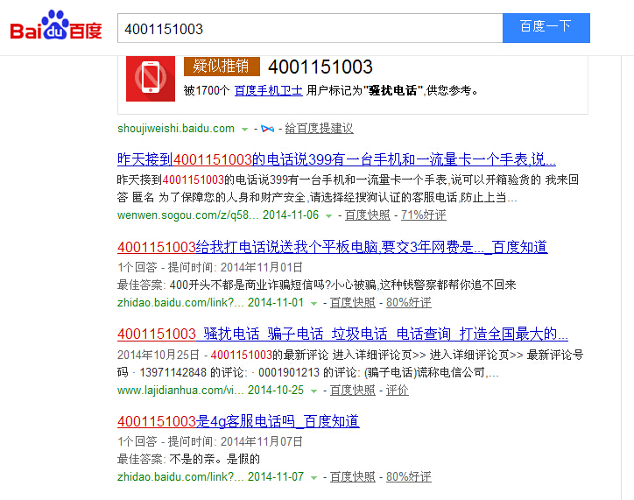Screen dimensions: 634x500
Task: Expand dropdown arrow after wenwen.sogou.com 2014-11-06
Action: click(329, 215)
